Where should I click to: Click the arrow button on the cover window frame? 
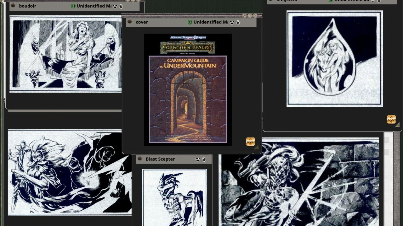(x=245, y=15)
